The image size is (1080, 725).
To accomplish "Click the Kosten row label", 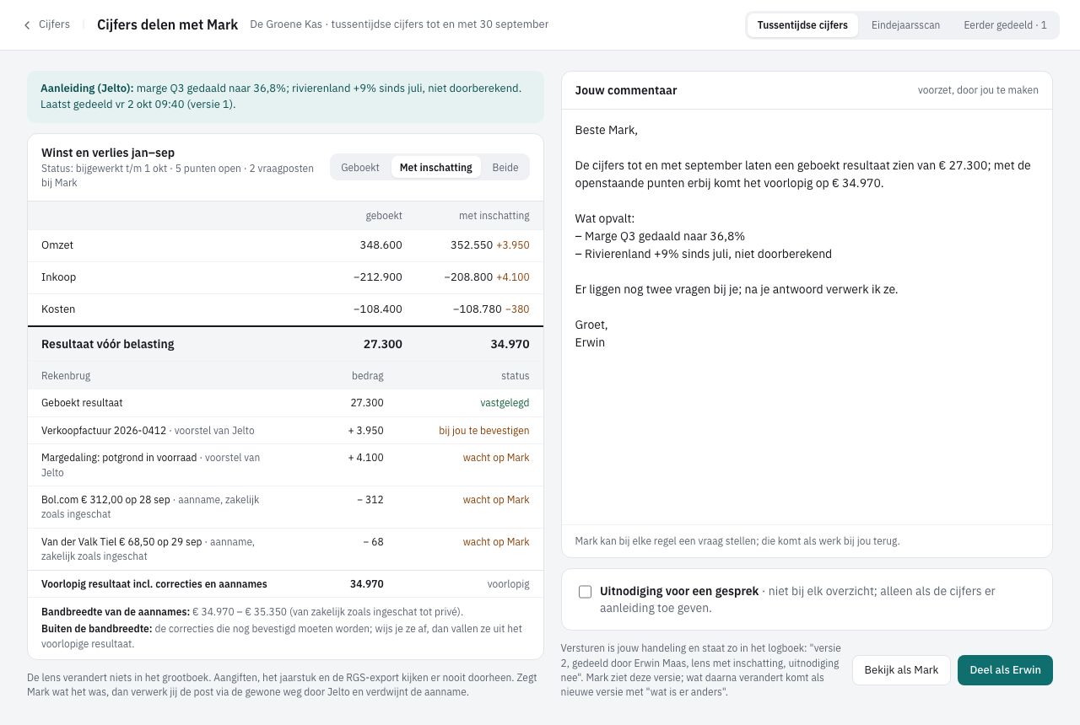I will tap(58, 309).
